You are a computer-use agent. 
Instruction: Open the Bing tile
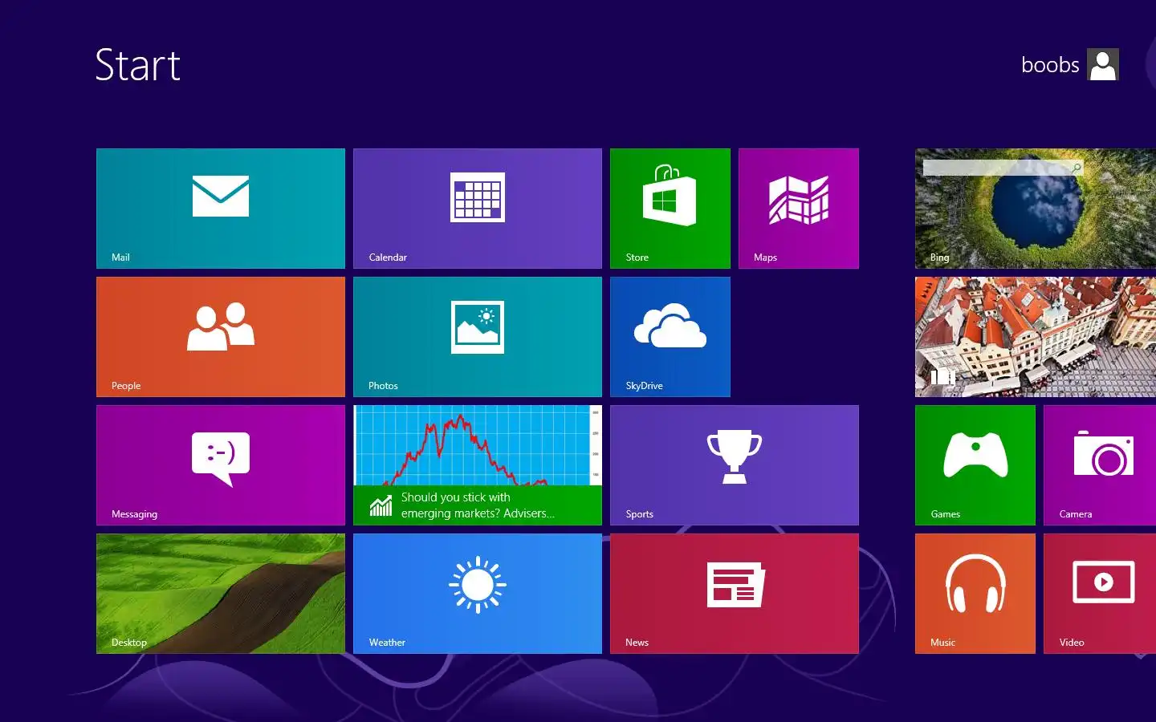pos(1036,209)
